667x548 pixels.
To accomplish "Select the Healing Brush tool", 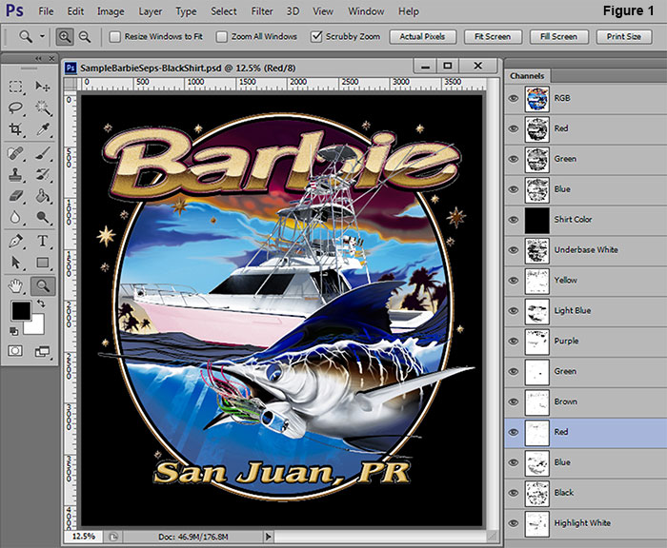I will [16, 153].
